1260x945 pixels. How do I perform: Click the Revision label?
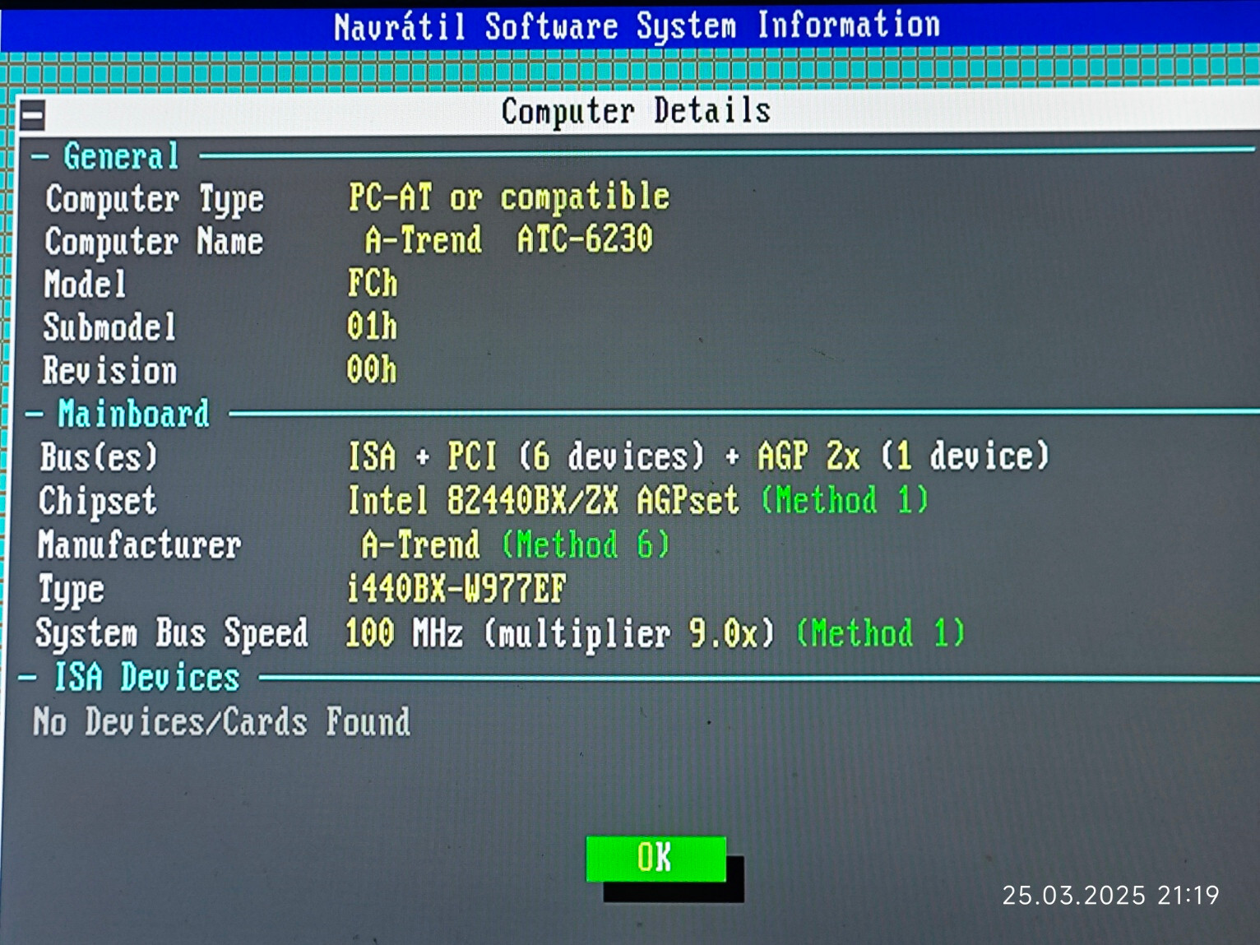[109, 371]
